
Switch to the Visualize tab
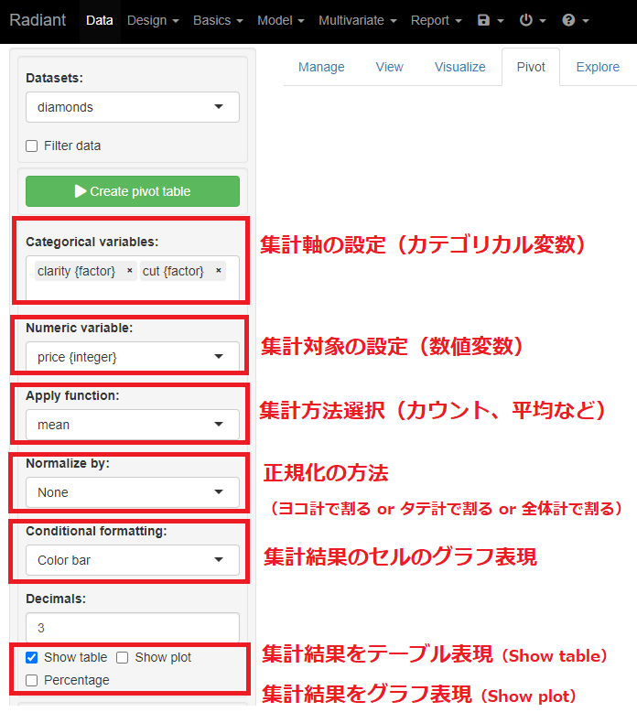pos(459,67)
